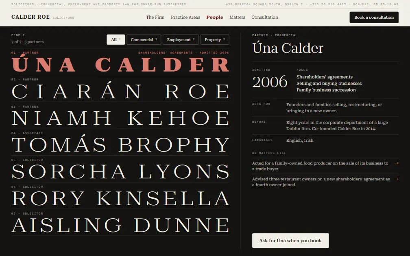Open the food producer sale matter text
The image size is (410, 256).
click(x=320, y=166)
